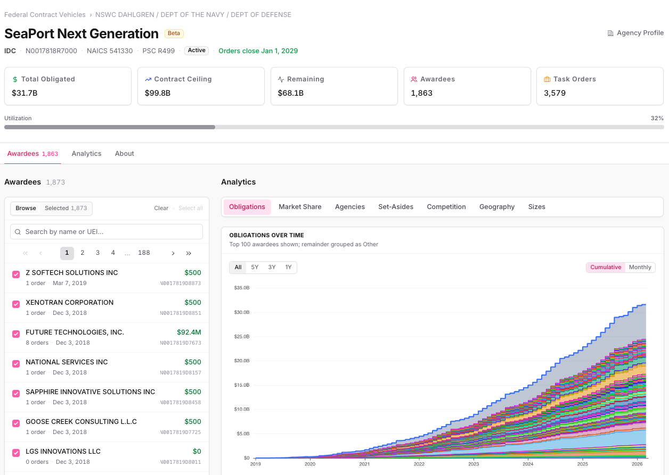
Task: Click the building icon on Task Orders
Action: (547, 79)
